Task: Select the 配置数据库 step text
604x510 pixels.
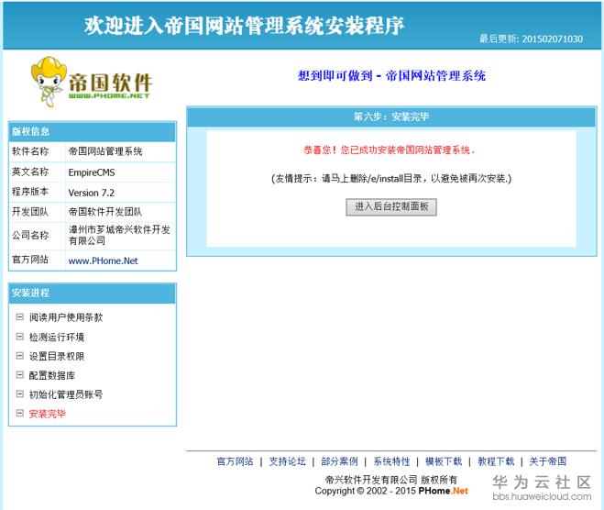Action: 52,375
